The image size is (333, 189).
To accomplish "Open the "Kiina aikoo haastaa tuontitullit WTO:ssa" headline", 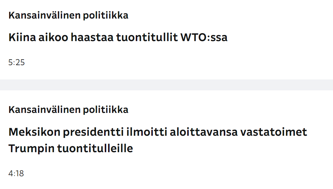I will (118, 38).
